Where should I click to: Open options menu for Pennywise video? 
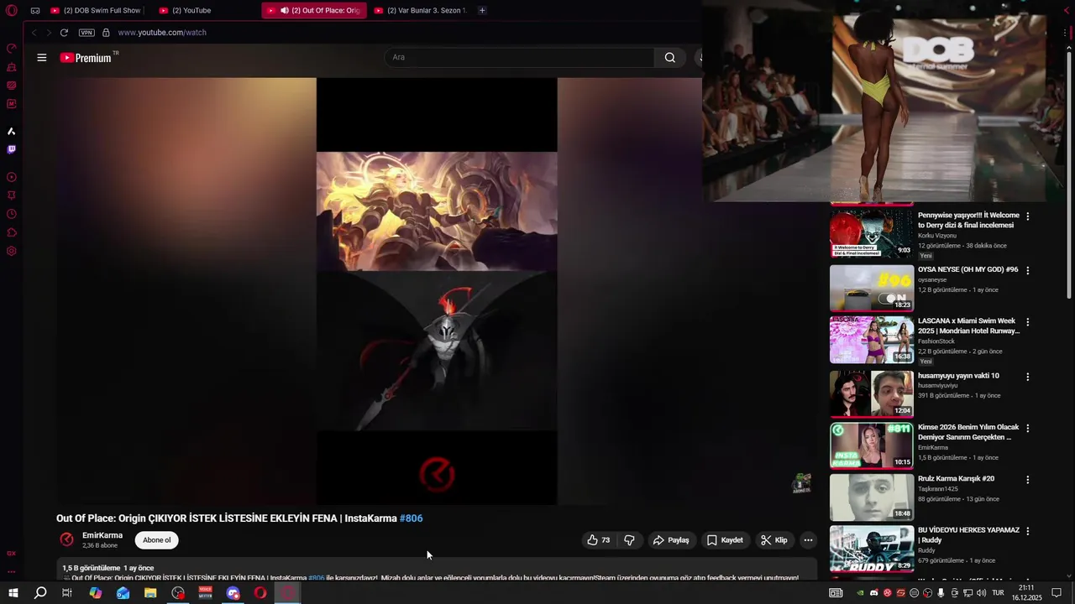pos(1027,216)
